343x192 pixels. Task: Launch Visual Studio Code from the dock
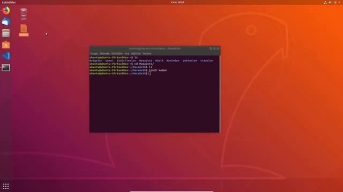pyautogui.click(x=6, y=56)
